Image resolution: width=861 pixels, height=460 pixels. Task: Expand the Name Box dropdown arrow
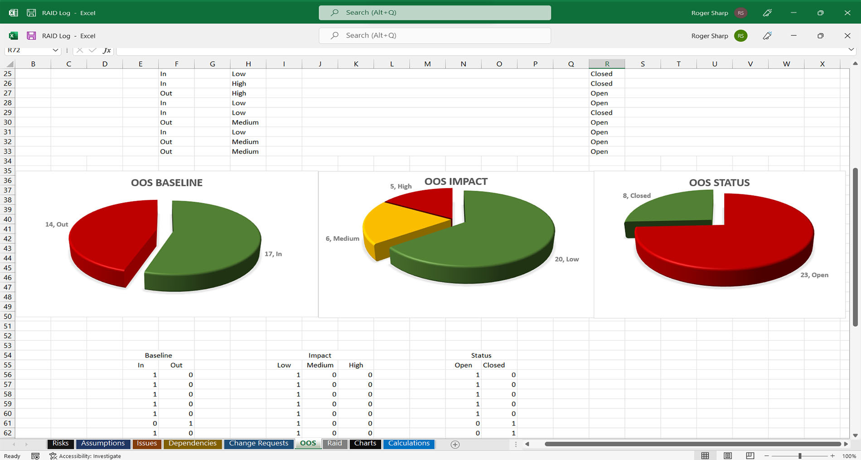pos(55,50)
